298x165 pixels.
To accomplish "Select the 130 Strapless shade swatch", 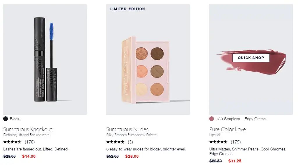I will coord(212,119).
